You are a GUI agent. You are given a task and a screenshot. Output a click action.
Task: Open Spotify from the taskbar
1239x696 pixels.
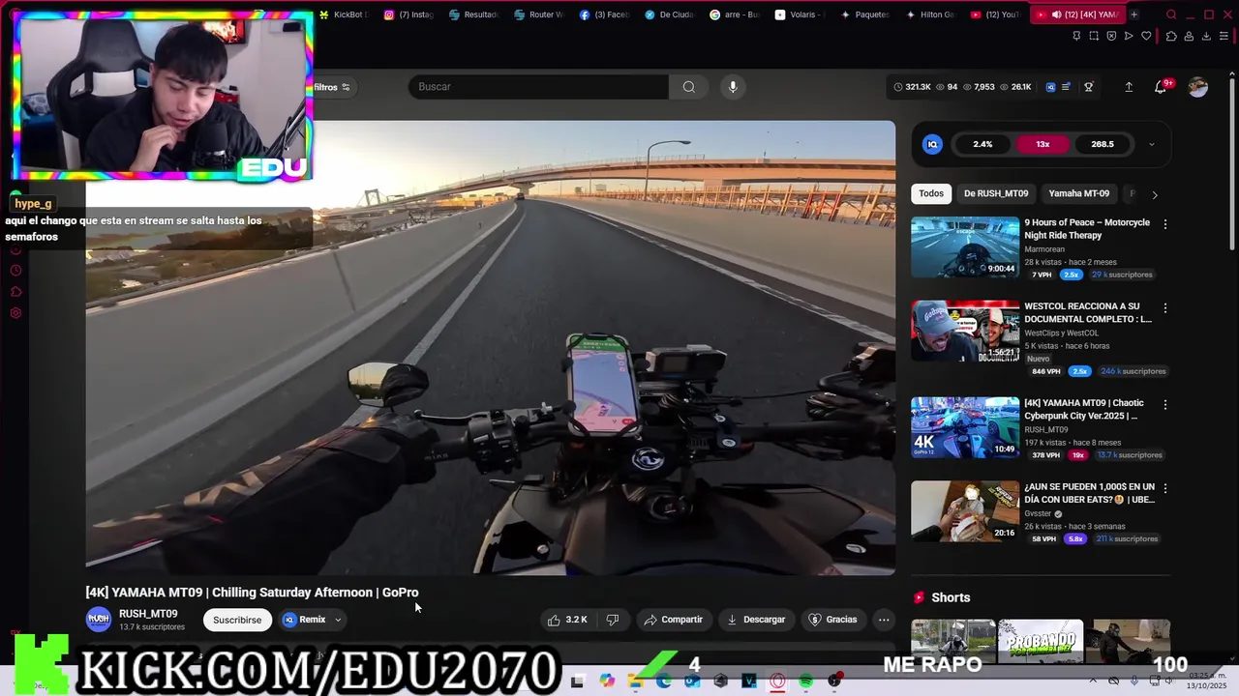(x=805, y=681)
